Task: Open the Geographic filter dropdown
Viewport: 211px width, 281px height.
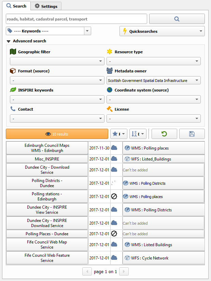Action: click(x=57, y=61)
